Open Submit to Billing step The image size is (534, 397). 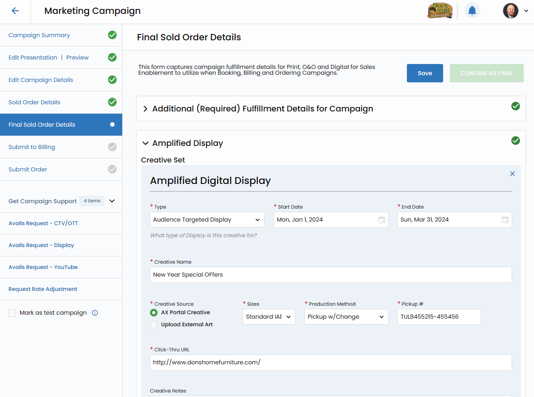point(32,147)
